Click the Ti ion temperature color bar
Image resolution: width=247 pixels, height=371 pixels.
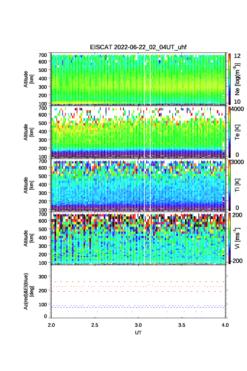229,185
